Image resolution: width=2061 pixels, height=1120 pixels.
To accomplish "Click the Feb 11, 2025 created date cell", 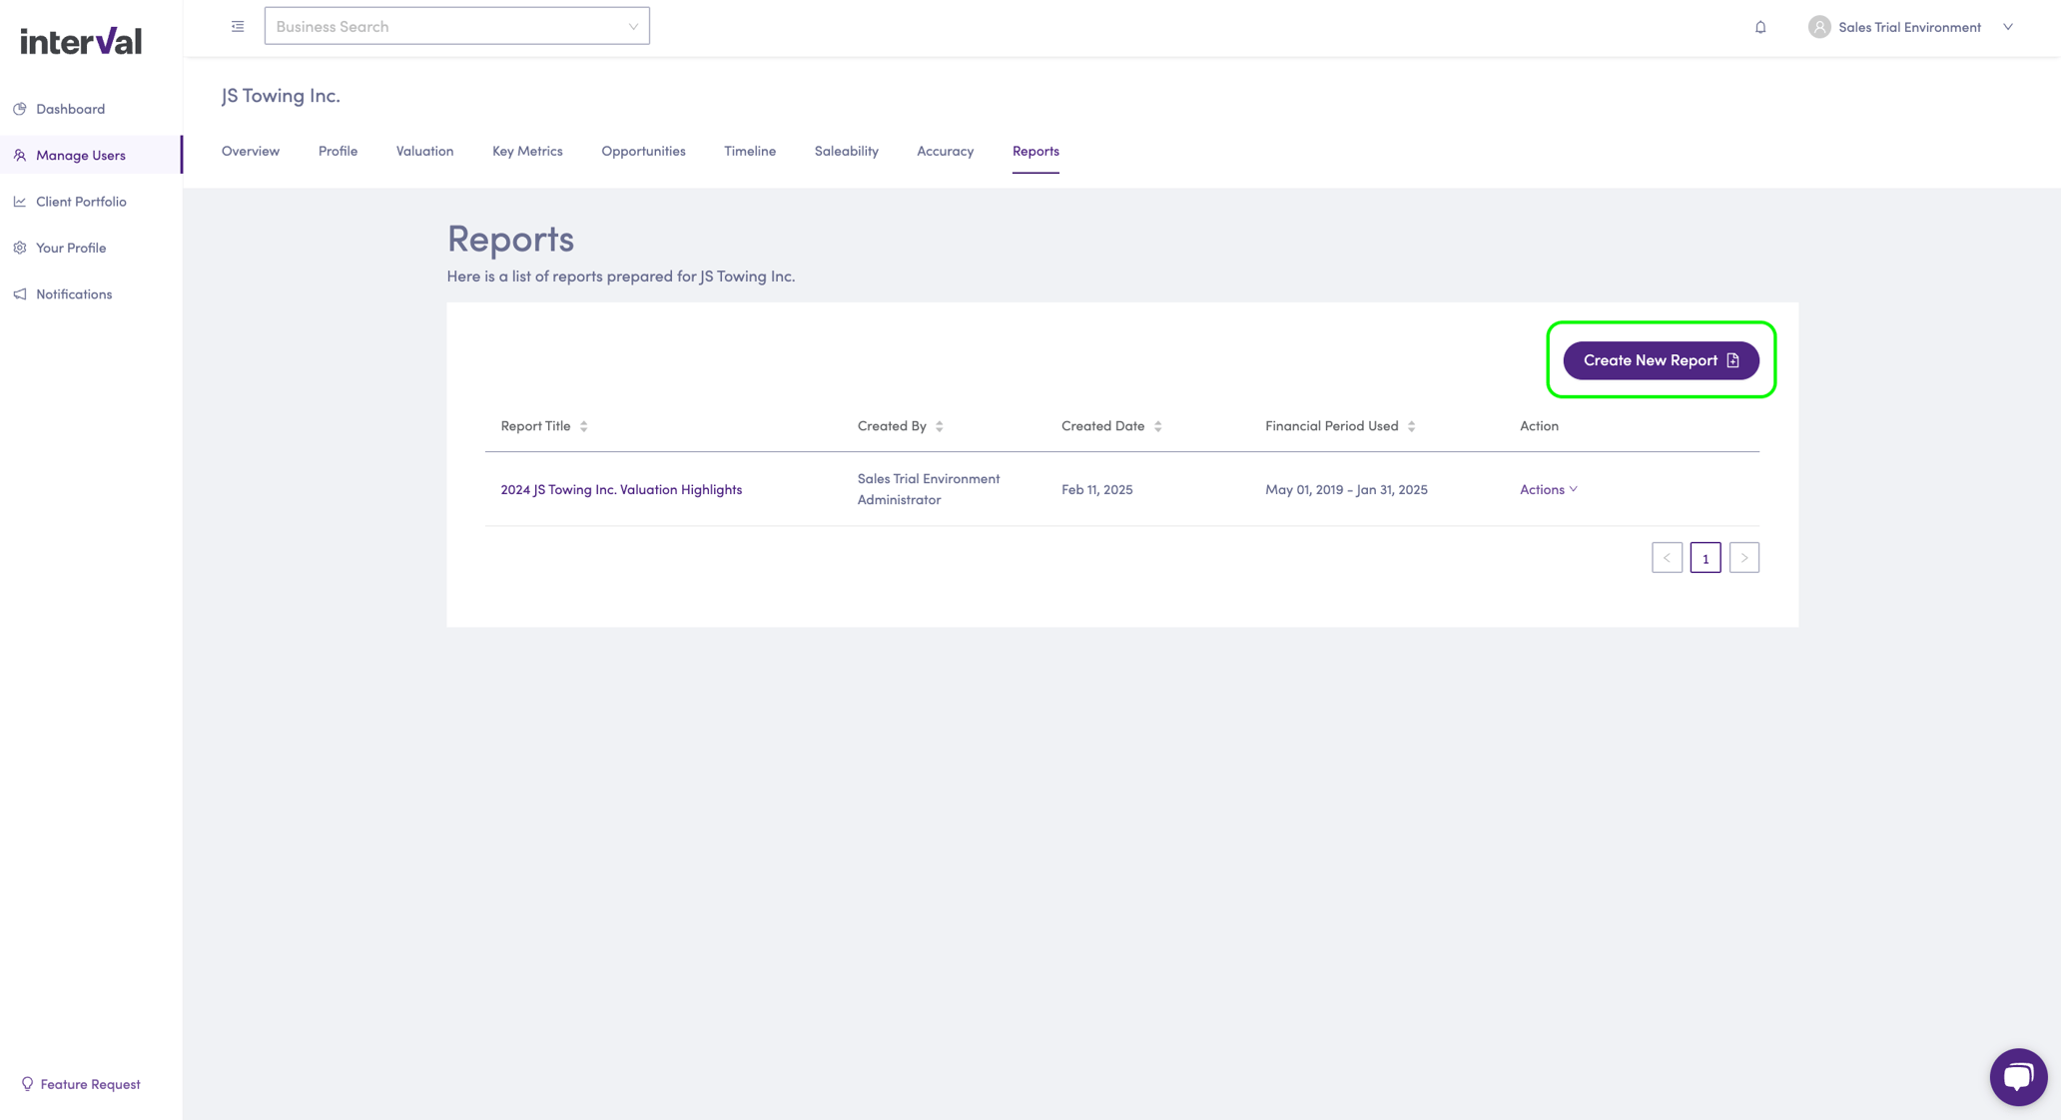I will click(1096, 489).
